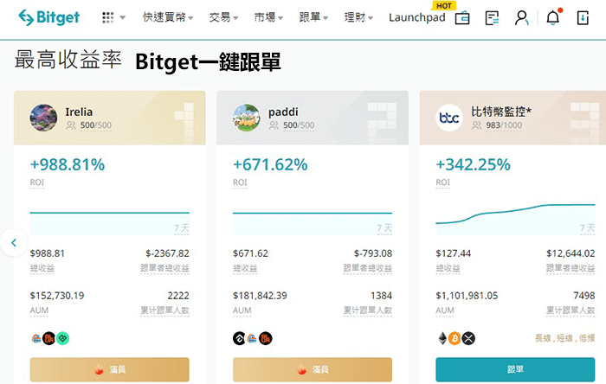Viewport: 606px width, 384px height.
Task: Open Irelia's avatar thumbnail
Action: (x=43, y=118)
